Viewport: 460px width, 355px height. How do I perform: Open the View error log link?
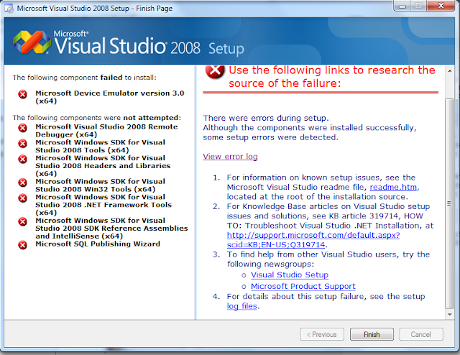[230, 157]
